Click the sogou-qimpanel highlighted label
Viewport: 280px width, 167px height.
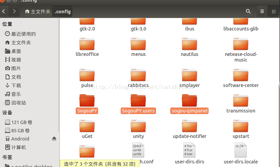point(189,111)
